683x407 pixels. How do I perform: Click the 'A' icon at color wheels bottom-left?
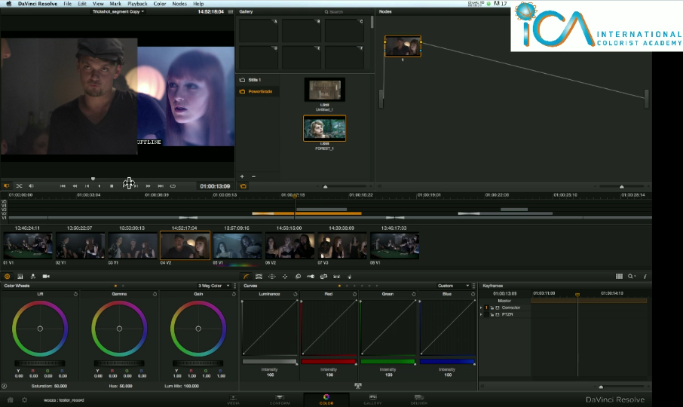click(x=5, y=386)
